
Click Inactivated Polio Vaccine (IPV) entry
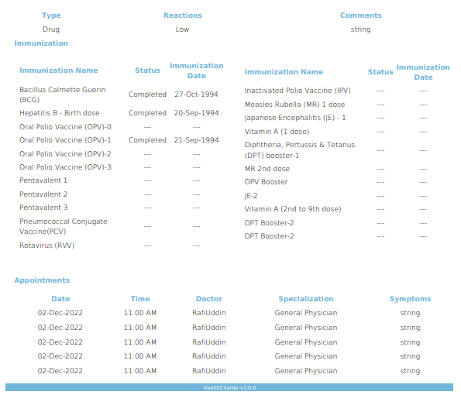click(x=298, y=91)
